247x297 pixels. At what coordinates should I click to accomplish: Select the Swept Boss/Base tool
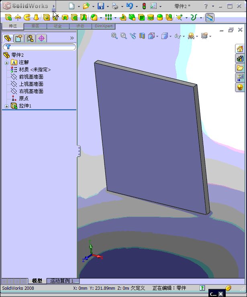(x=27, y=17)
